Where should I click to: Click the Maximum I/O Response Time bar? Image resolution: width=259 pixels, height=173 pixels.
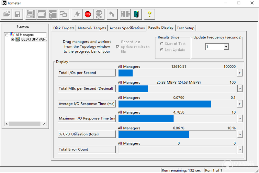(x=177, y=119)
